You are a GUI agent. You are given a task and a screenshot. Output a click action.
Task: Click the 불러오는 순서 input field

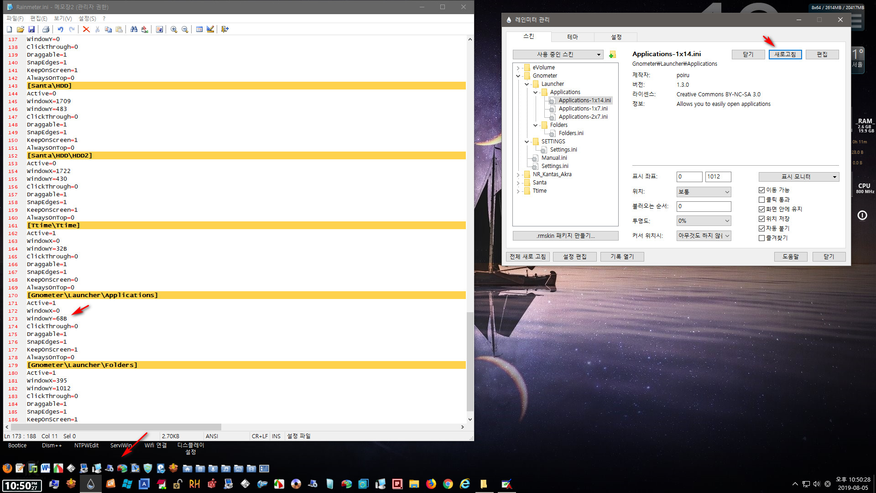[x=704, y=206]
